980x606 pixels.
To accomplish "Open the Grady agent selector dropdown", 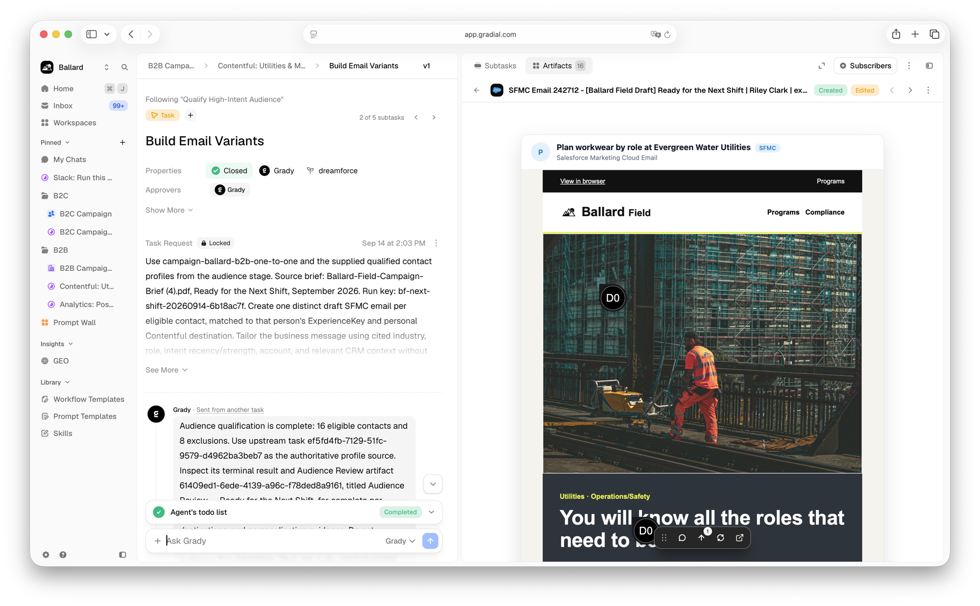I will pyautogui.click(x=400, y=541).
